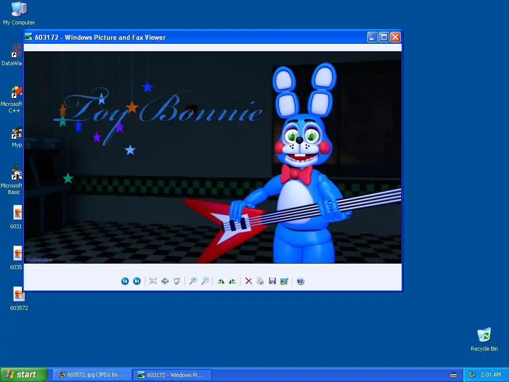Click the system tray icon left of the clock
Screen dimensions: 509x382
(x=472, y=375)
